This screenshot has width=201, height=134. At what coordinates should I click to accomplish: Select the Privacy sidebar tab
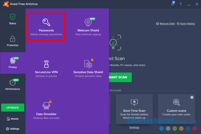click(x=13, y=63)
